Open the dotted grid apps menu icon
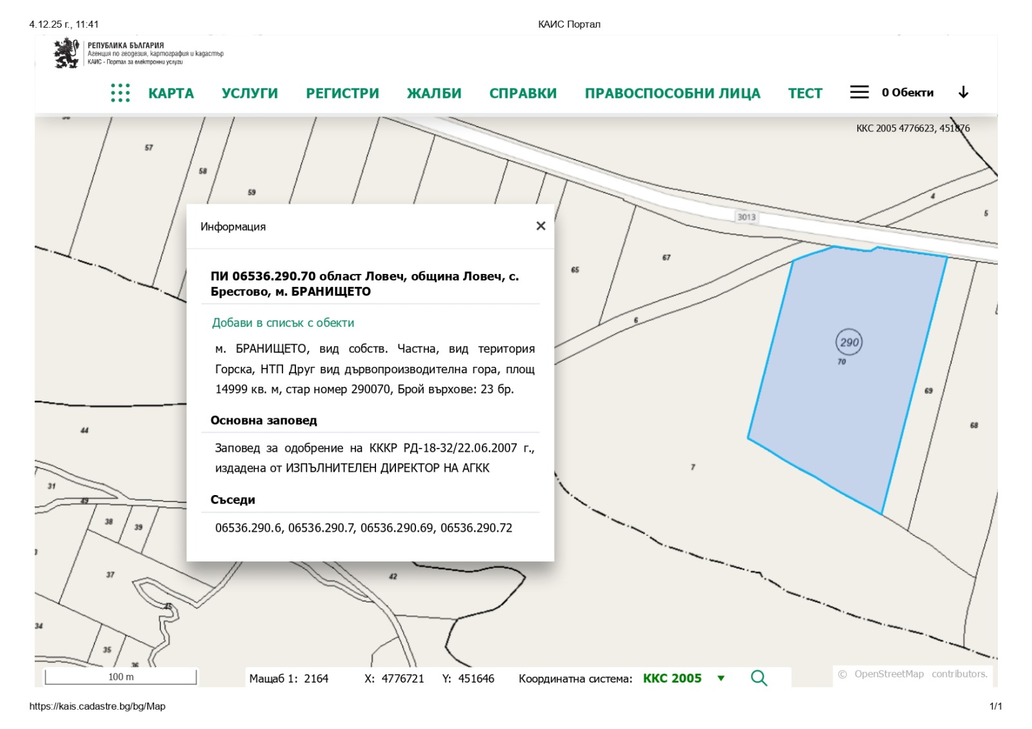This screenshot has width=1032, height=729. coord(120,93)
